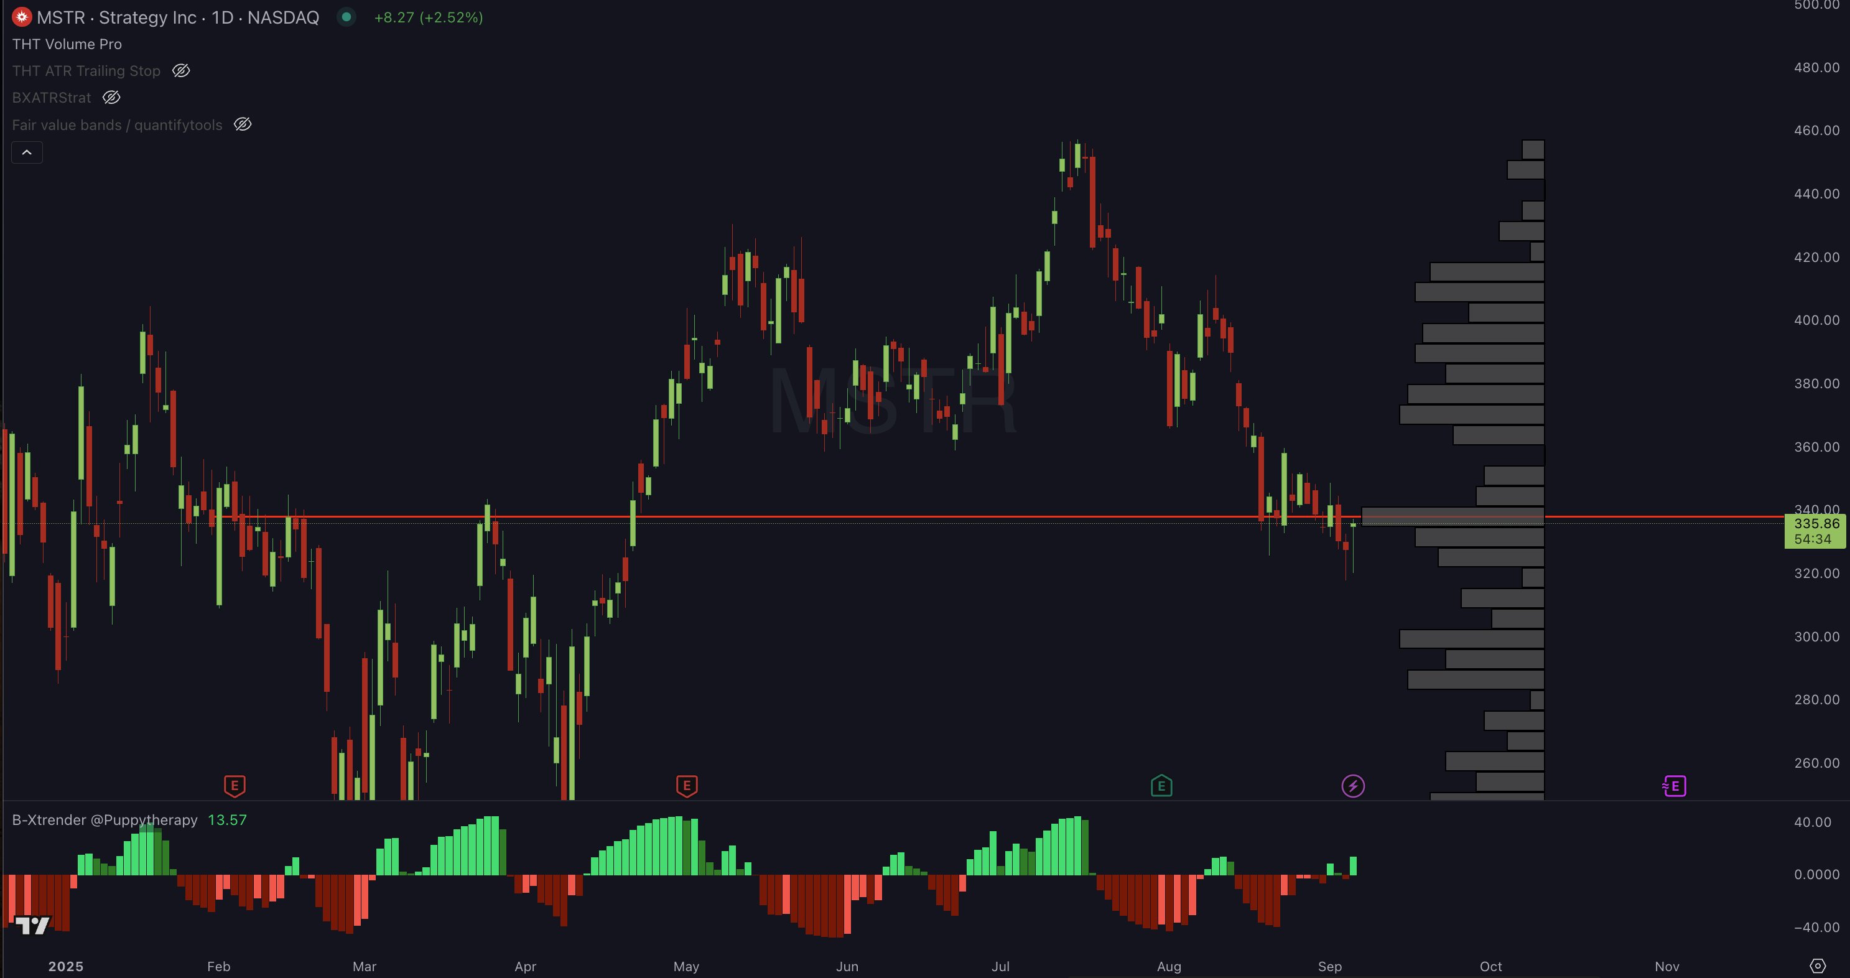1850x978 pixels.
Task: Click the MSTR red symbol logo
Action: tap(22, 17)
